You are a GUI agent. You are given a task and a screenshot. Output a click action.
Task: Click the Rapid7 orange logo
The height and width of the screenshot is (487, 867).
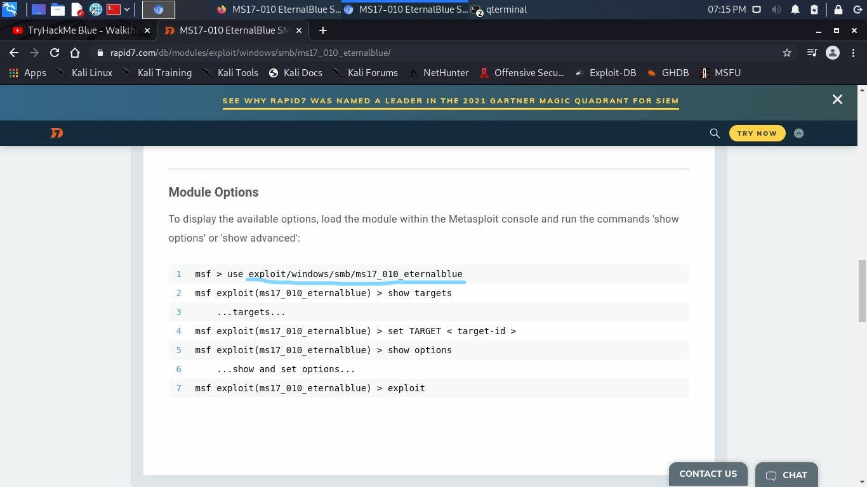pyautogui.click(x=57, y=133)
